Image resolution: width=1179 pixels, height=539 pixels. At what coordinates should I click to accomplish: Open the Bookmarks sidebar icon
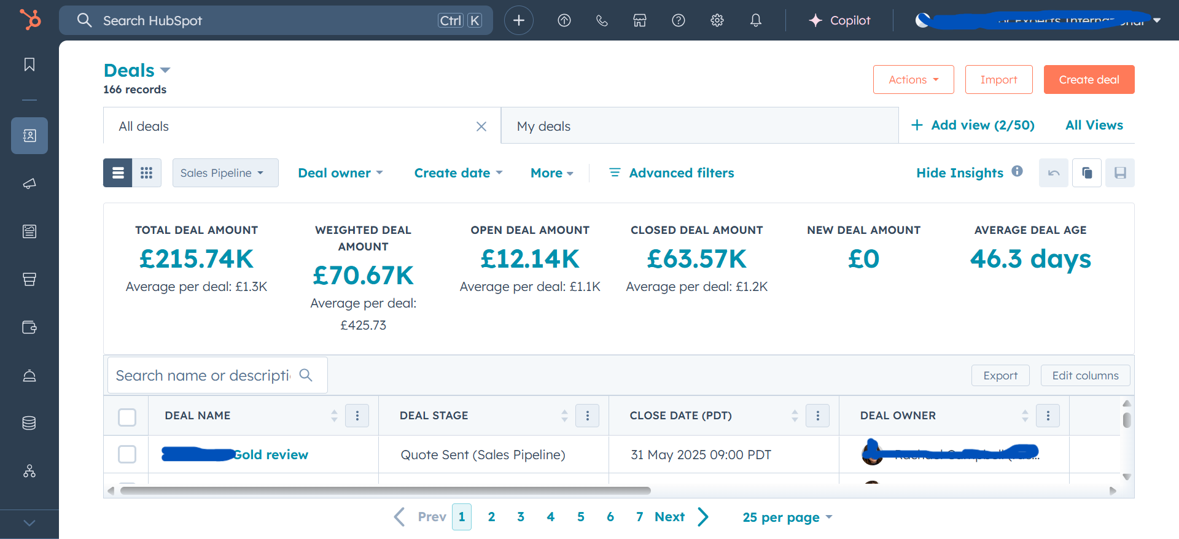[29, 64]
